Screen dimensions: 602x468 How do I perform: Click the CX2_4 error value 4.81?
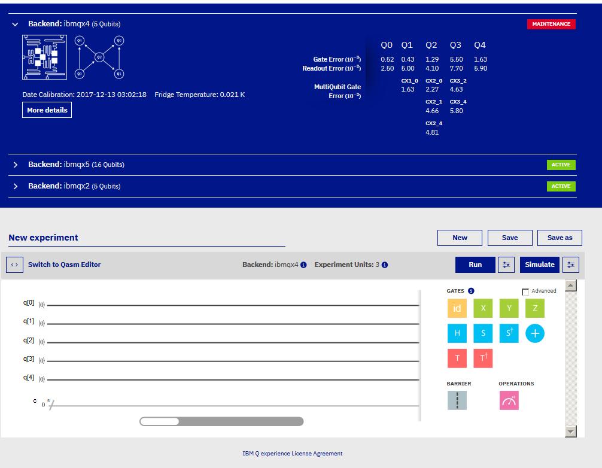click(432, 132)
